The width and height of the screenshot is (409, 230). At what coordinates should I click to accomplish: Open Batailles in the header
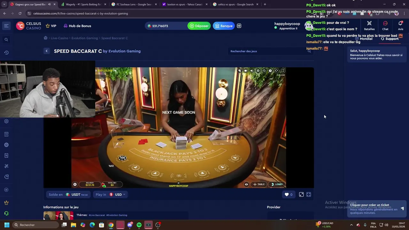369,26
